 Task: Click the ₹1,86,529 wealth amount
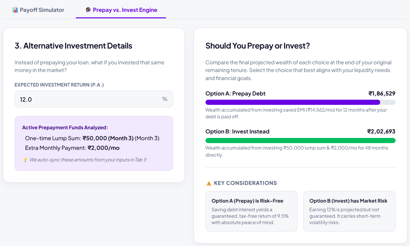coord(382,94)
